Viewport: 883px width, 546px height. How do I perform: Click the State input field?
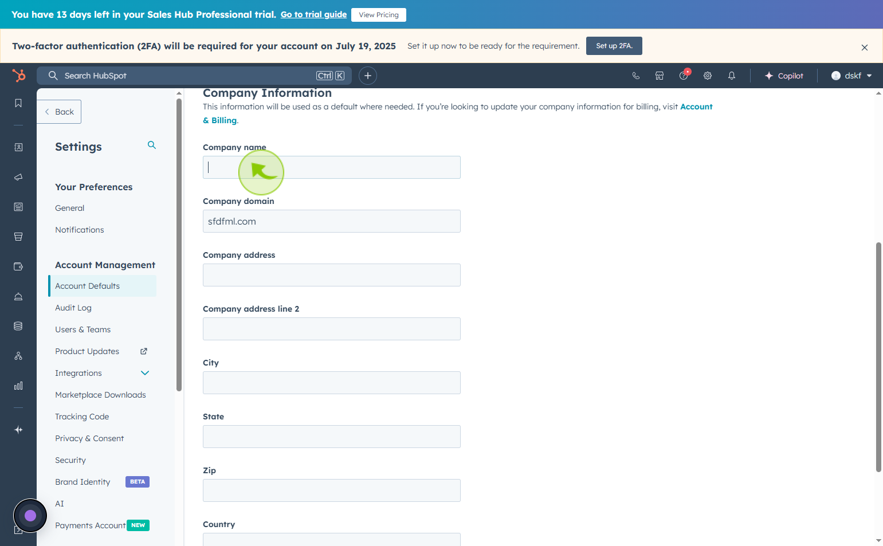(332, 437)
